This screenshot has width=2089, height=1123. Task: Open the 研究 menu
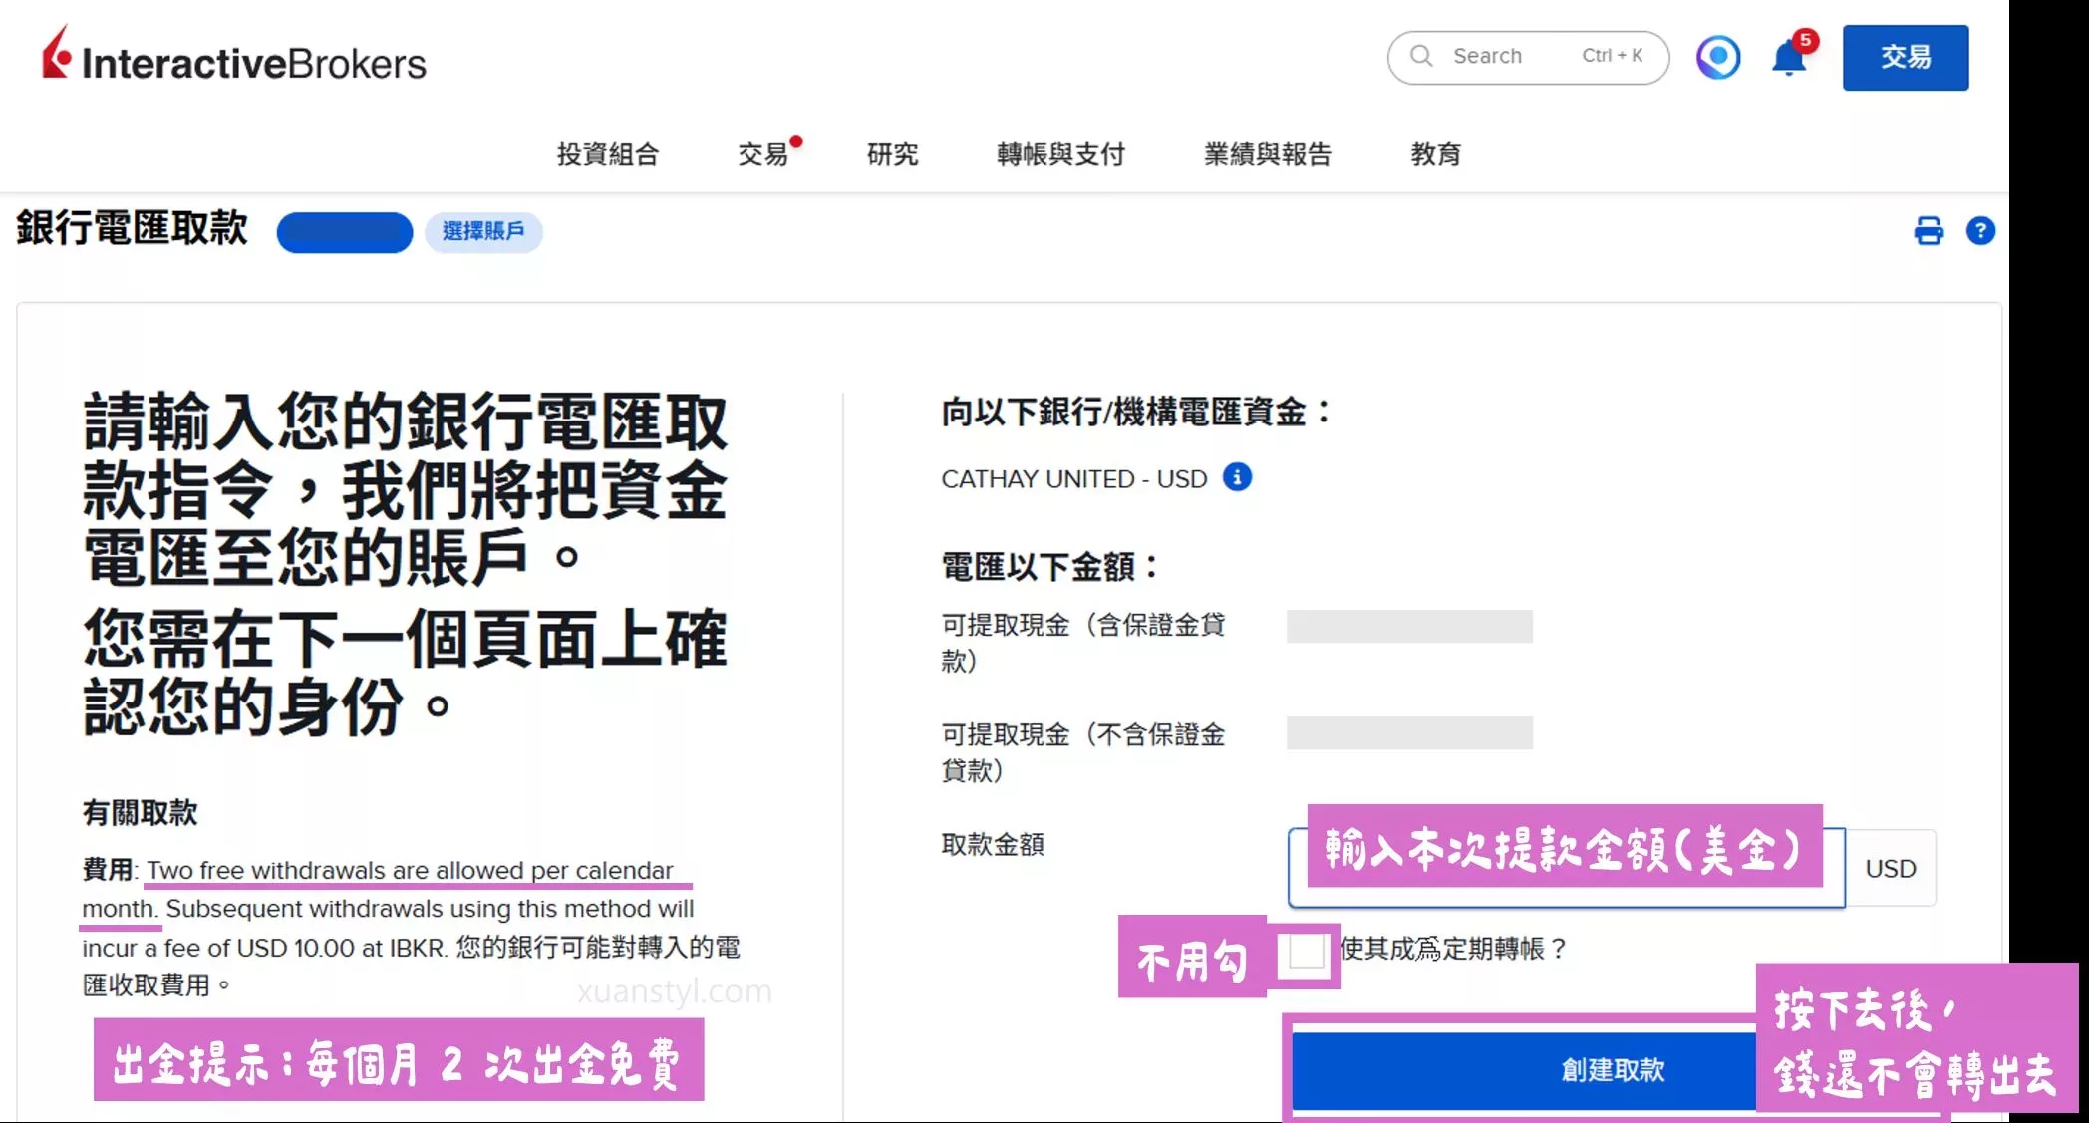tap(892, 154)
